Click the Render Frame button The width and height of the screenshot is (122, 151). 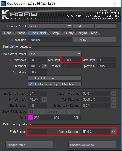click(x=29, y=145)
